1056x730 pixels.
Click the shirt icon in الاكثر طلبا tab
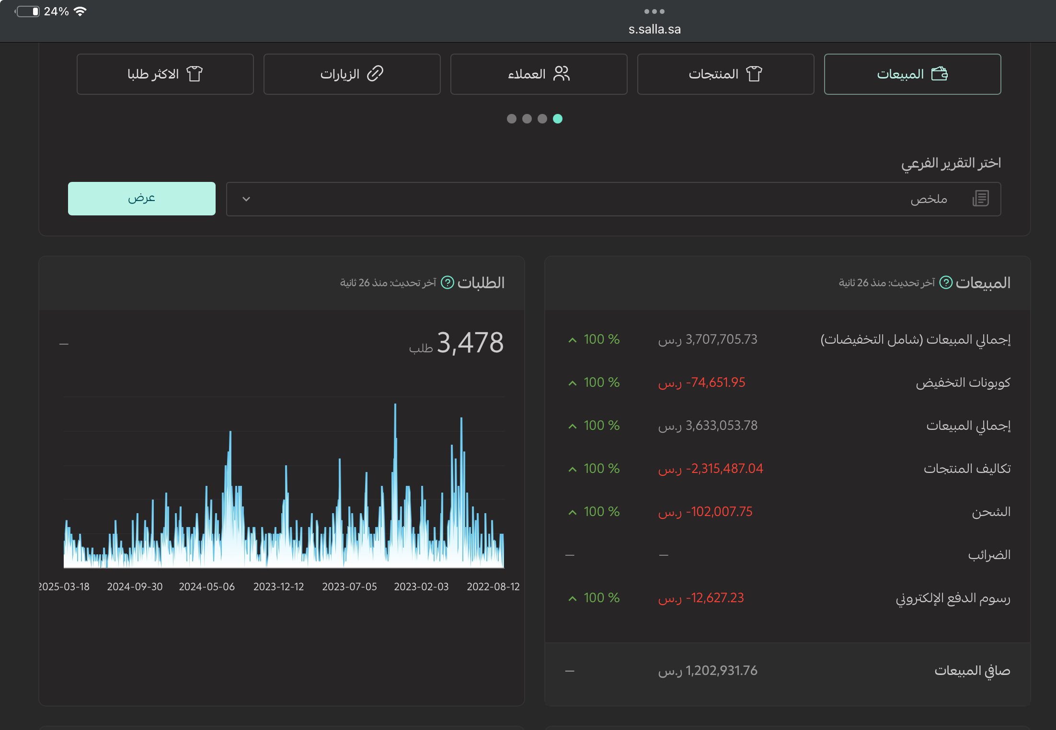195,74
